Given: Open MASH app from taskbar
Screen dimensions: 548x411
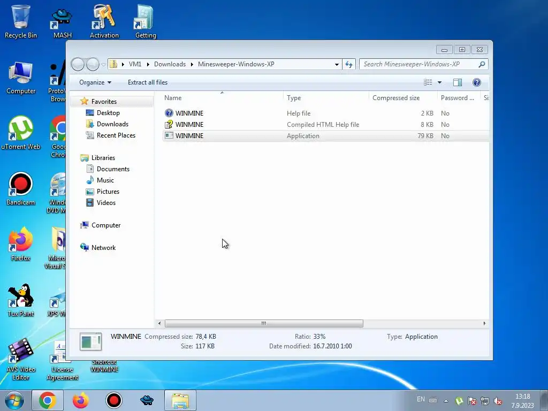Looking at the screenshot, I should coord(147,400).
